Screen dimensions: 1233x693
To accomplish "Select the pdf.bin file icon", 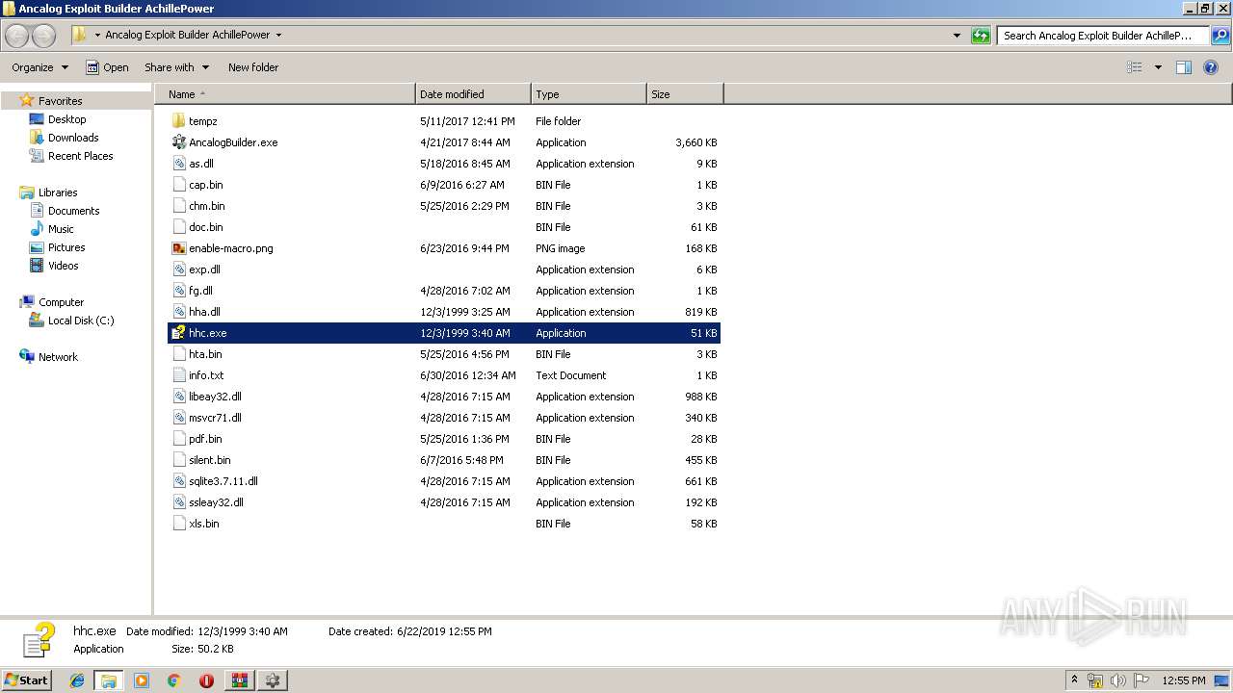I will 178,439.
